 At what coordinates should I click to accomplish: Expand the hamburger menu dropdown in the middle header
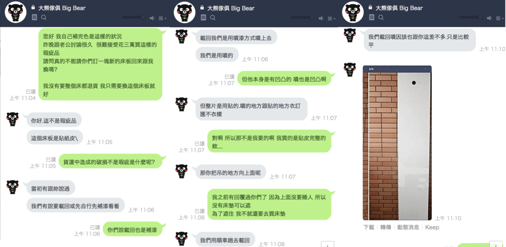click(x=332, y=18)
